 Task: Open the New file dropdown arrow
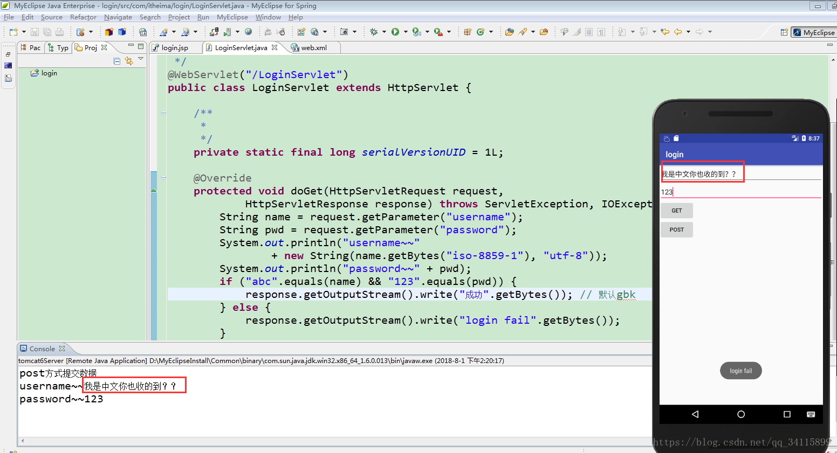pyautogui.click(x=24, y=32)
